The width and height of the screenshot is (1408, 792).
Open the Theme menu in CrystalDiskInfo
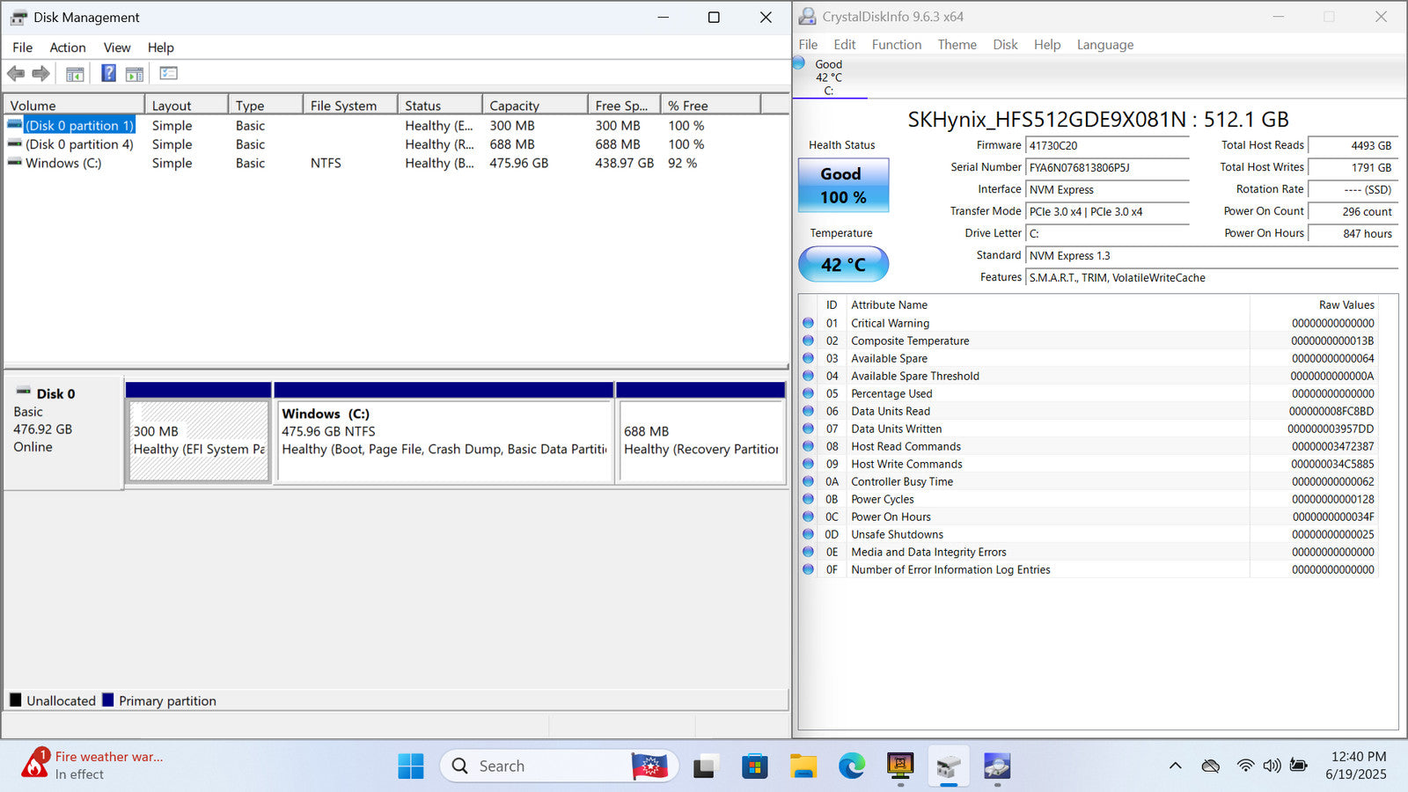pyautogui.click(x=957, y=45)
